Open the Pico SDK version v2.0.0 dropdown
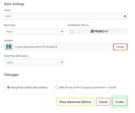 point(34,62)
